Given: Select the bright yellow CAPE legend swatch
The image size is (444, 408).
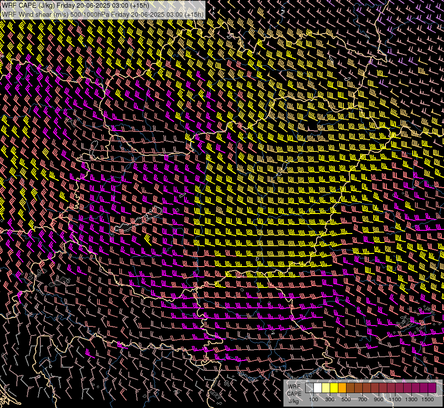Looking at the screenshot, I should (x=334, y=388).
